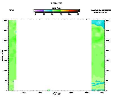This screenshot has width=113, height=101.
Task: Click the colorbar tick label 75
Action: click(x=61, y=14)
